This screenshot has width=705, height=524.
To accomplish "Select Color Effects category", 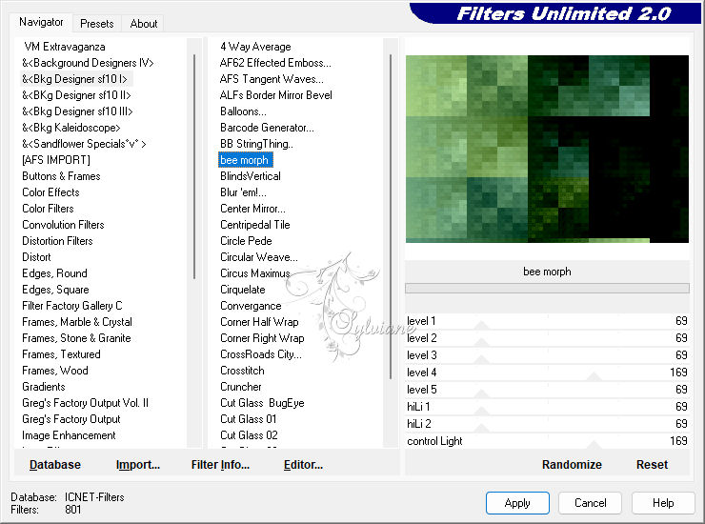I will [50, 192].
